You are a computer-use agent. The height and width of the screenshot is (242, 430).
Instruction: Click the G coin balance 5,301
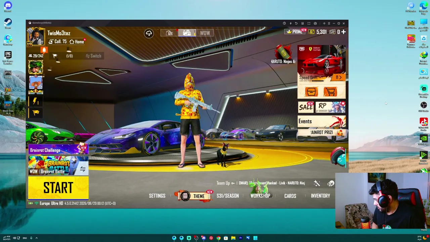point(318,32)
